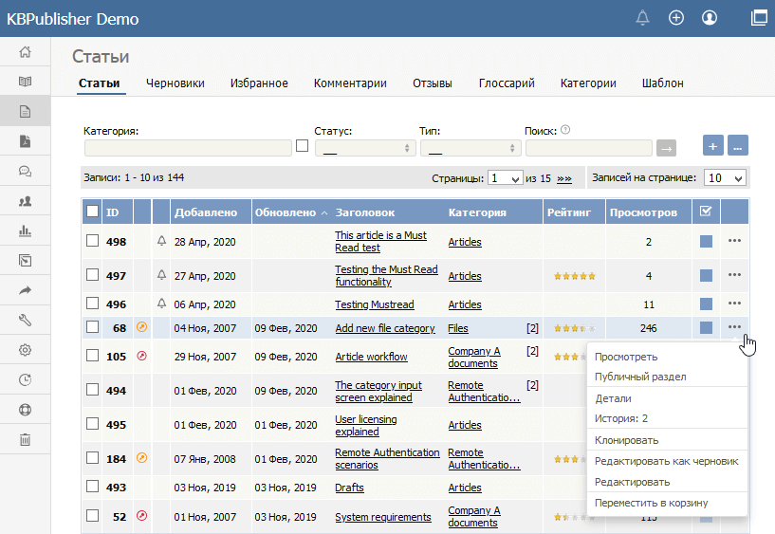Toggle the select-all checkbox in table header
775x534 pixels.
click(x=92, y=212)
